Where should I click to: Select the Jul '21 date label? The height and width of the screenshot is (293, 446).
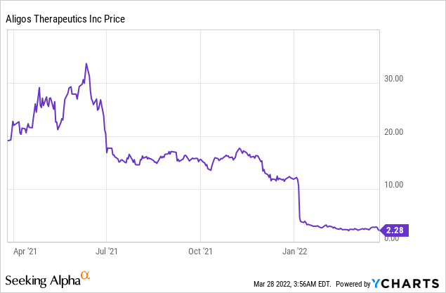tap(107, 249)
